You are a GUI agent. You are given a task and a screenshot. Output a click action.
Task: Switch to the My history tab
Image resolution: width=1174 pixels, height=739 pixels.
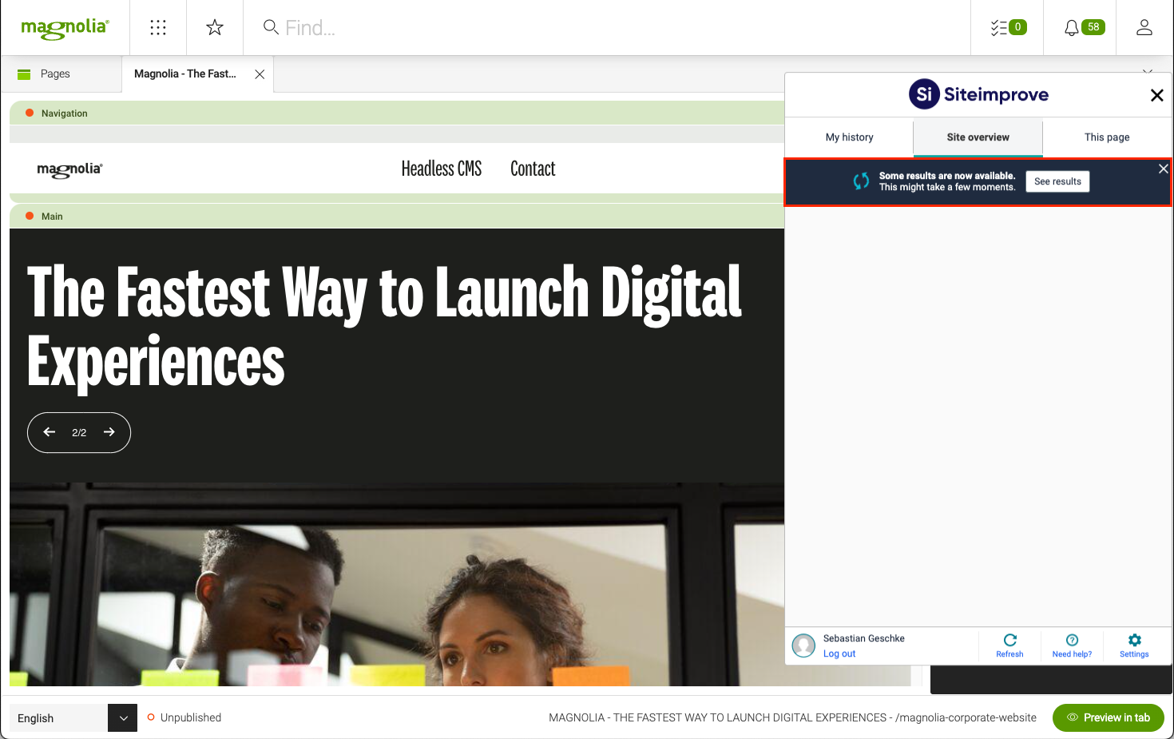coord(849,137)
